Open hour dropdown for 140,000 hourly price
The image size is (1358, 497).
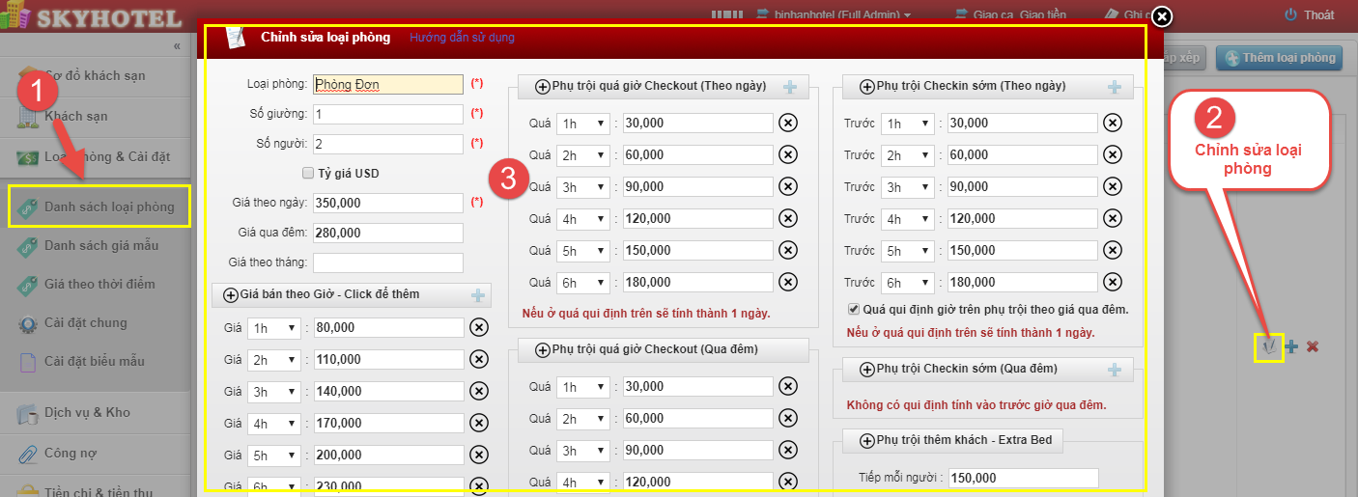point(274,392)
